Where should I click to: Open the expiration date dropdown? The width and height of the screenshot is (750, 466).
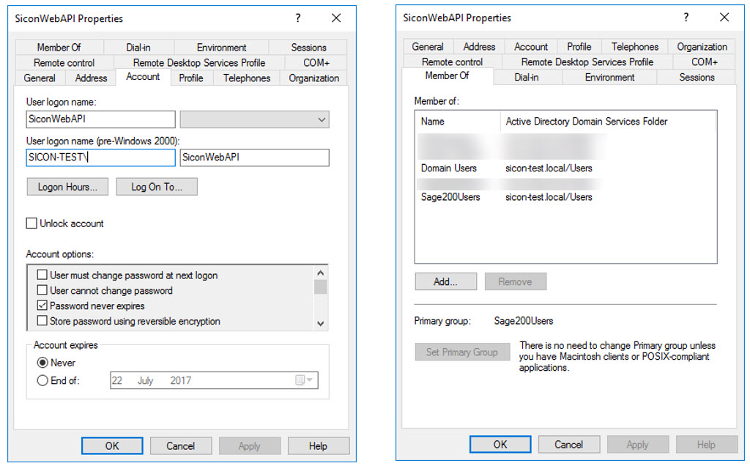[309, 380]
